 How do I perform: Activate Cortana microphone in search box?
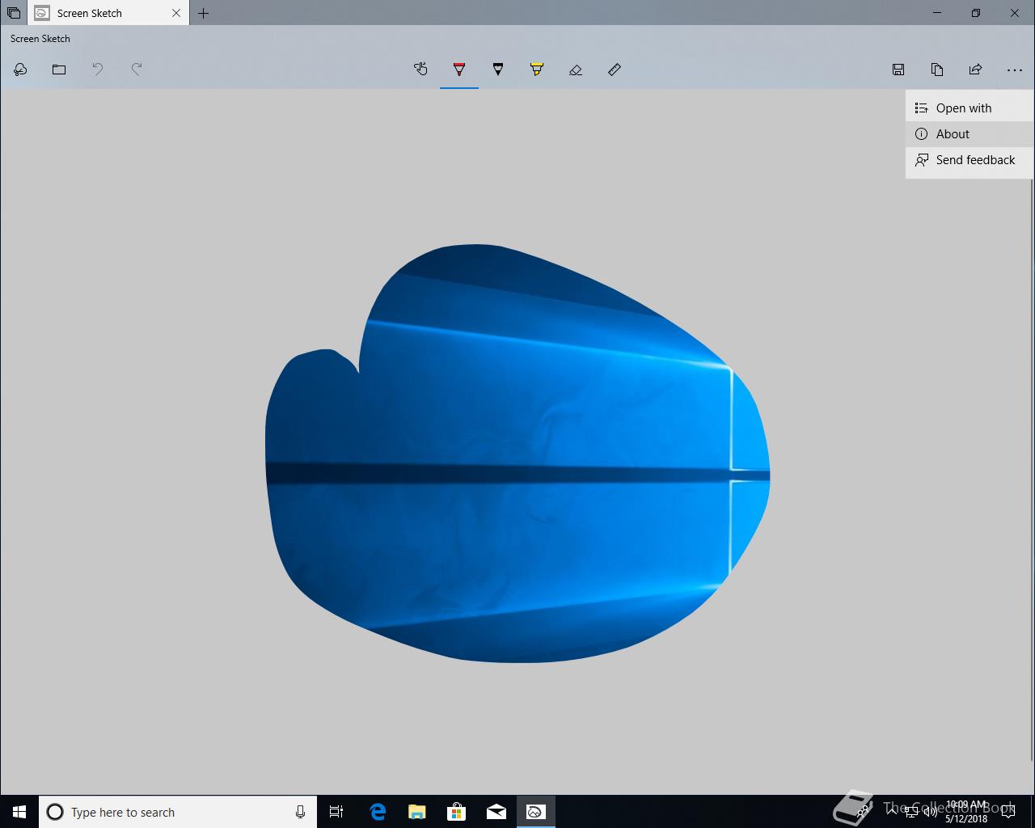click(300, 812)
